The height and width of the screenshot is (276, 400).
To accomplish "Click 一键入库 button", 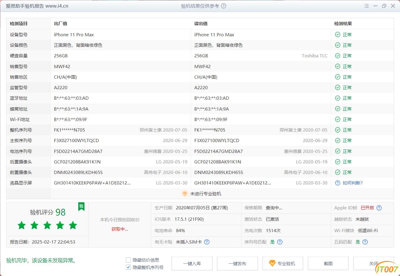I will point(192,263).
